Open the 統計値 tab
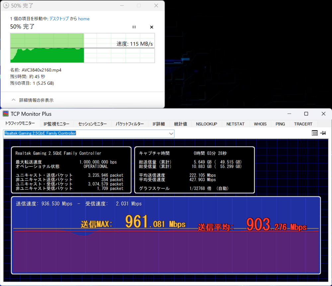The width and height of the screenshot is (332, 286). (x=181, y=124)
